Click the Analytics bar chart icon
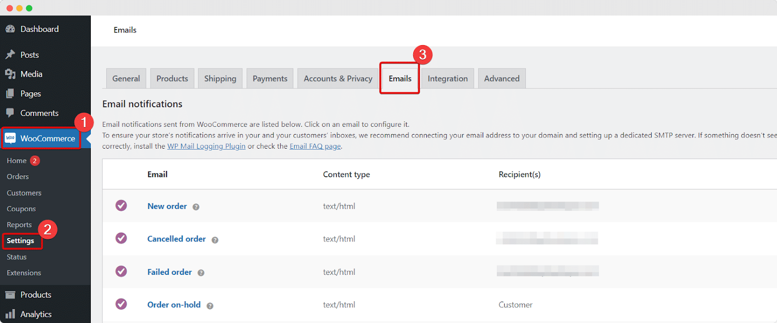 click(10, 314)
